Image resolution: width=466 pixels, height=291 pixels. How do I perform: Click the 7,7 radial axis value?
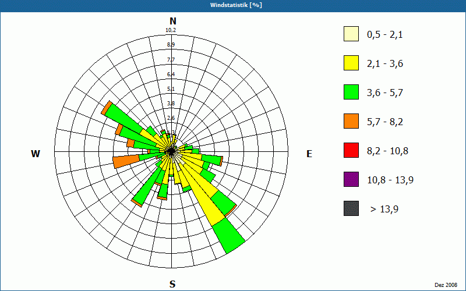coord(171,60)
